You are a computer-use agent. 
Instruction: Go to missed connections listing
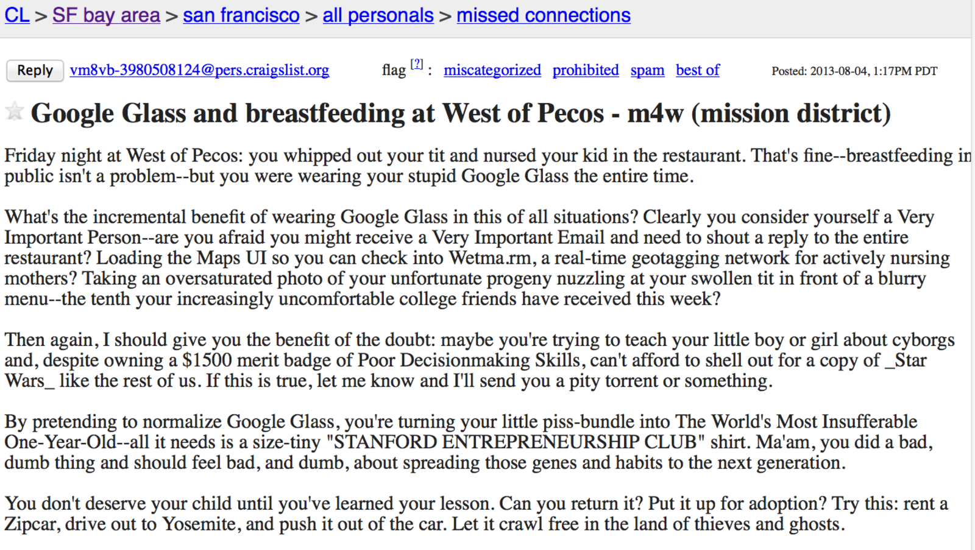click(544, 15)
